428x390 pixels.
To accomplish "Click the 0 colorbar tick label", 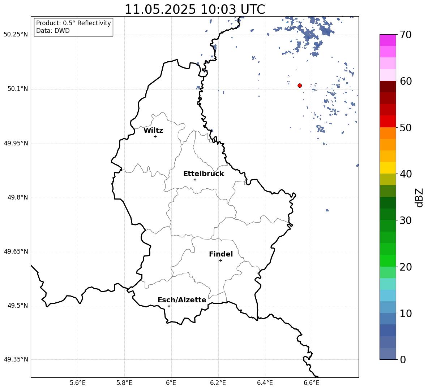I will pos(403,360).
